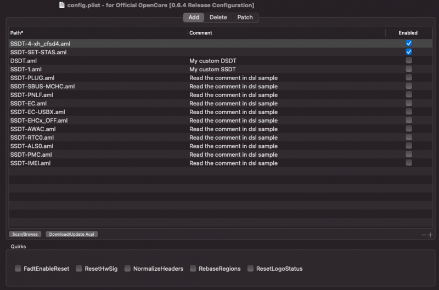Image resolution: width=439 pixels, height=290 pixels.
Task: Enable the SSDT-EC-USBX.aml entry checkbox
Action: tap(409, 112)
